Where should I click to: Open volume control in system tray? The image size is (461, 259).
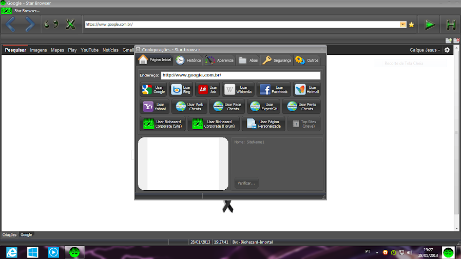(410, 252)
